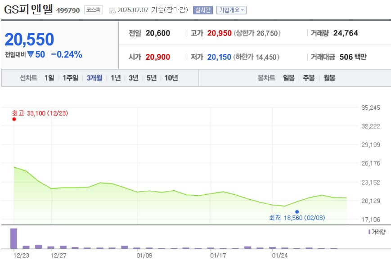Click the purple 거래량 legend marker
The image size is (391, 260).
[369, 232]
